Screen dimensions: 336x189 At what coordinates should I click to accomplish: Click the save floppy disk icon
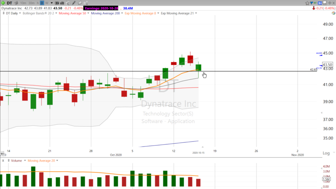(325, 3)
